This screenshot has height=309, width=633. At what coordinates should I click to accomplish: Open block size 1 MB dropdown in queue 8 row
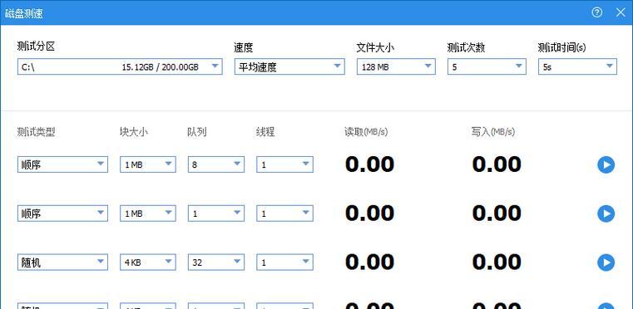(148, 164)
